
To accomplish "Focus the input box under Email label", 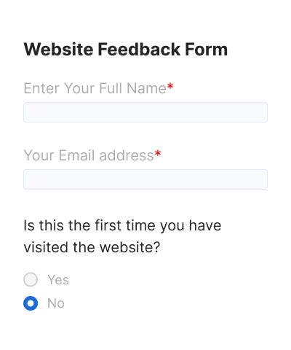I will pos(145,179).
